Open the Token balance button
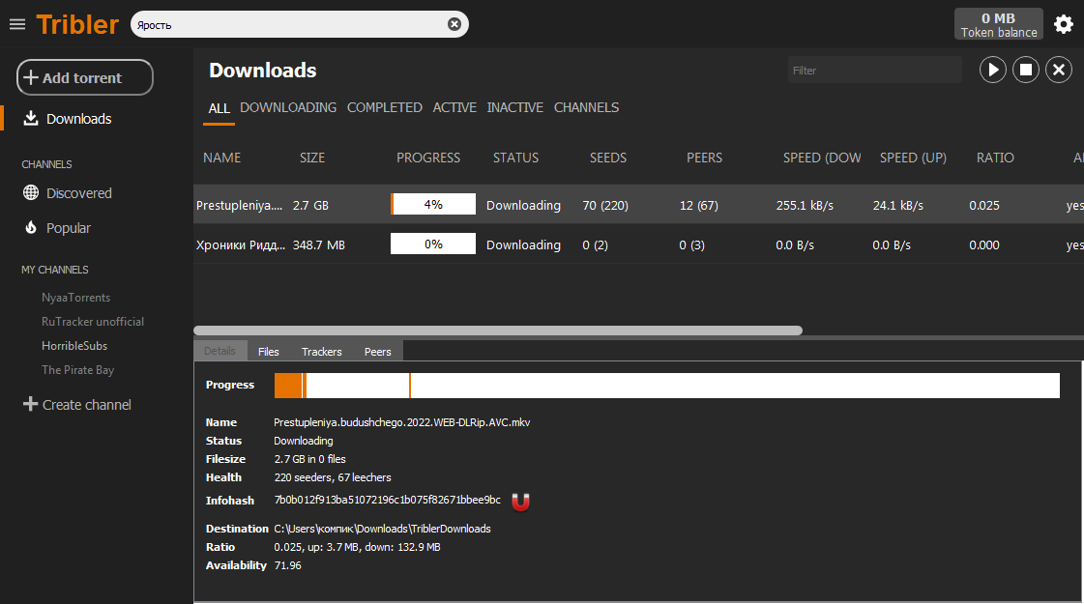 (998, 24)
